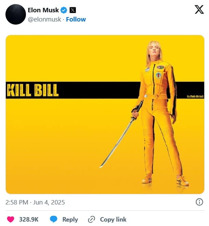
Task: Click the small credit text on black band
Action: coord(195,96)
